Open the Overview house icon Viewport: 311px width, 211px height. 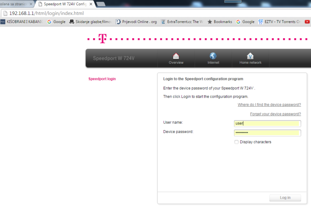click(x=176, y=56)
